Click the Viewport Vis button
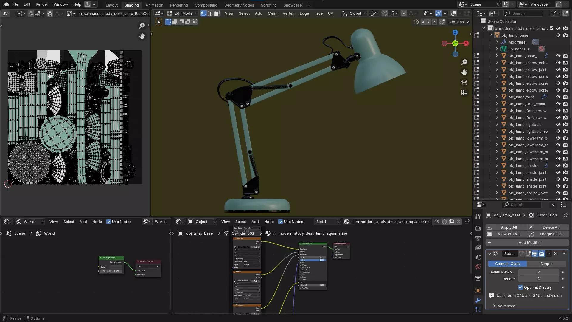Image resolution: width=572 pixels, height=322 pixels. [x=506, y=234]
